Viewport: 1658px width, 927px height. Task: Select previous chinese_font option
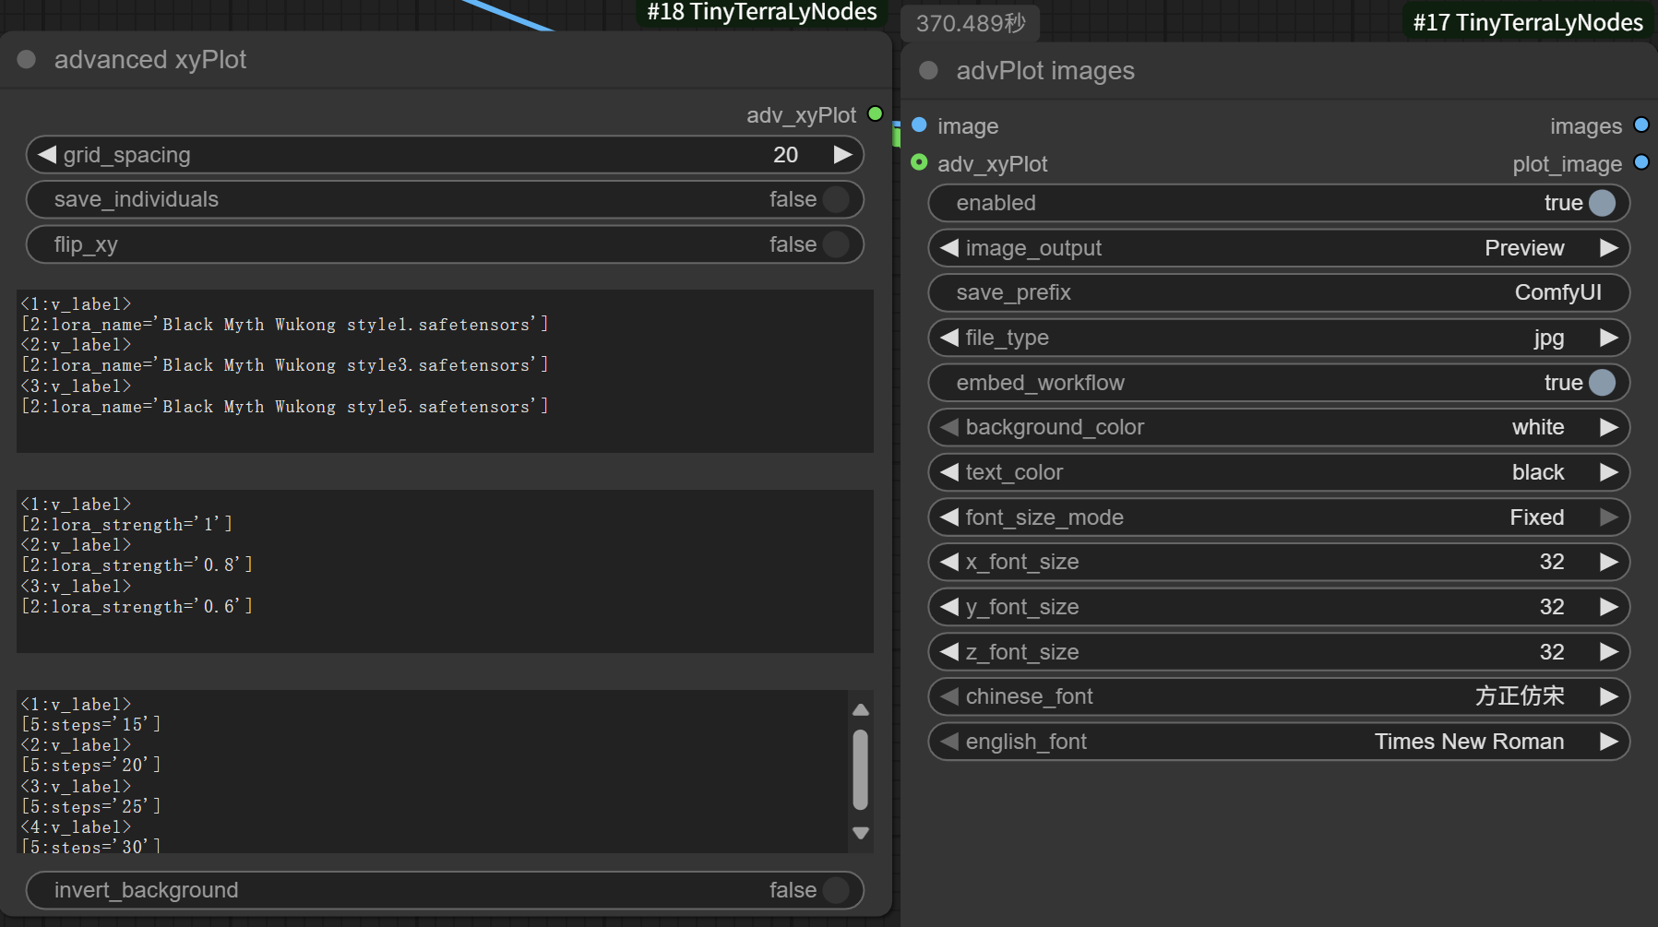949,696
